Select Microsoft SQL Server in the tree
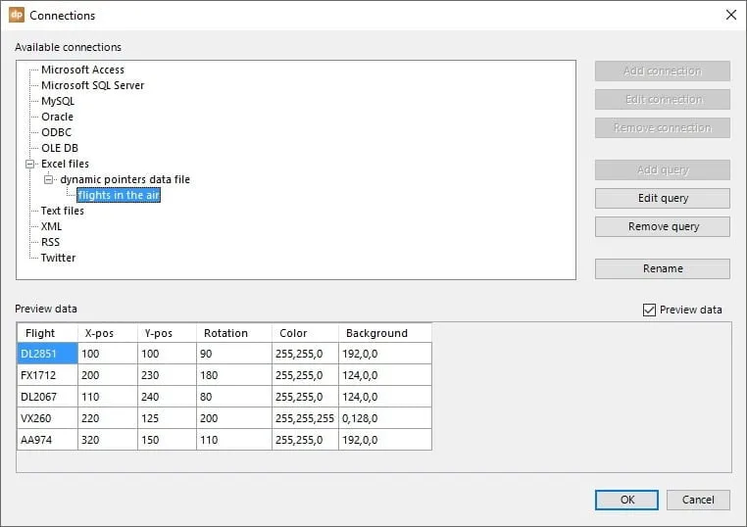Screen dimensions: 747x527 [x=92, y=85]
